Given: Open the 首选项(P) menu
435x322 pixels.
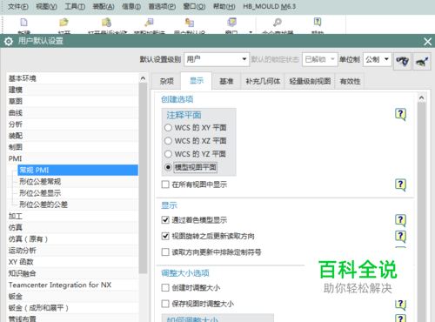Looking at the screenshot, I should 162,6.
